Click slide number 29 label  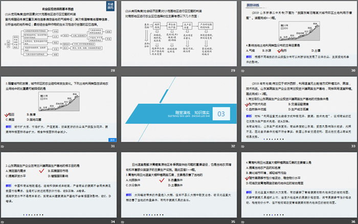[233, 71]
